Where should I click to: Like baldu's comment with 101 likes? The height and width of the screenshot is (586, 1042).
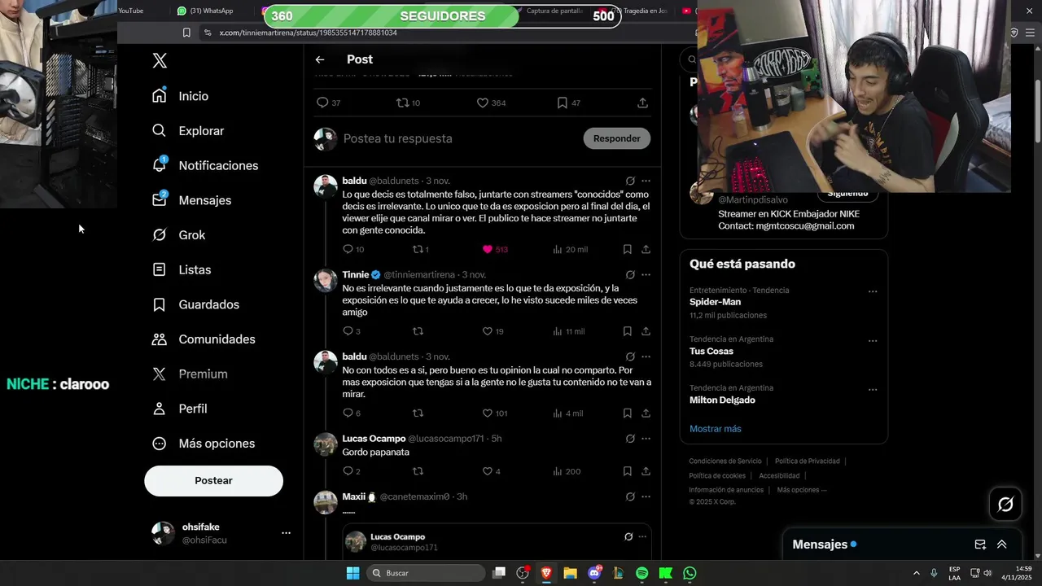[488, 413]
